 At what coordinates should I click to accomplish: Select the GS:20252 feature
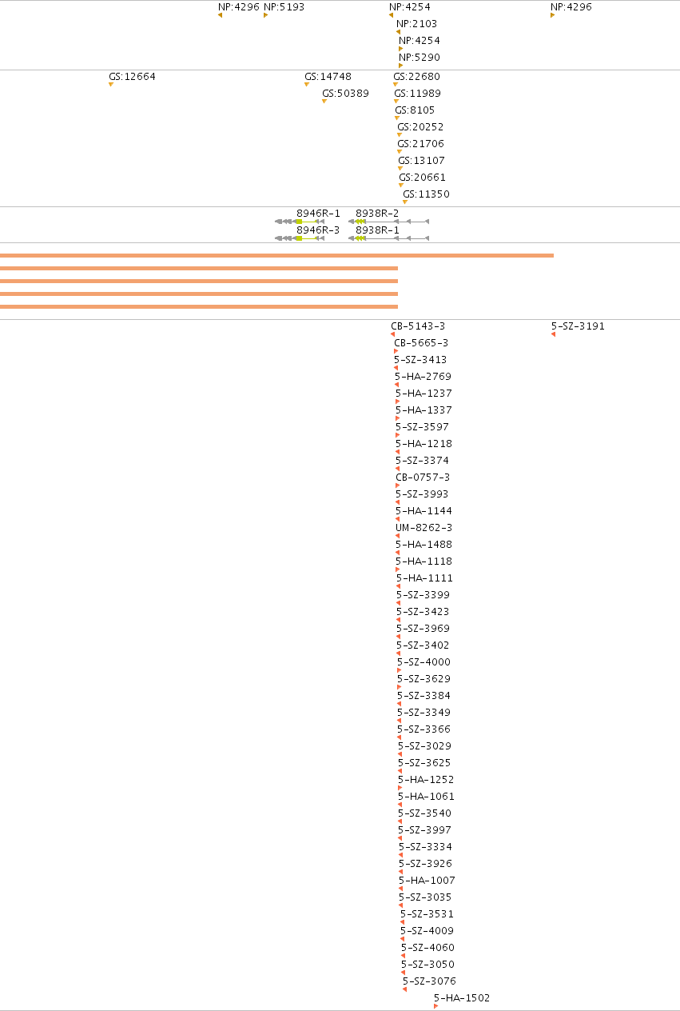click(420, 127)
